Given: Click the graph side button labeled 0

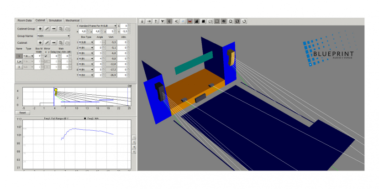Looking at the screenshot, I should [x=134, y=151].
